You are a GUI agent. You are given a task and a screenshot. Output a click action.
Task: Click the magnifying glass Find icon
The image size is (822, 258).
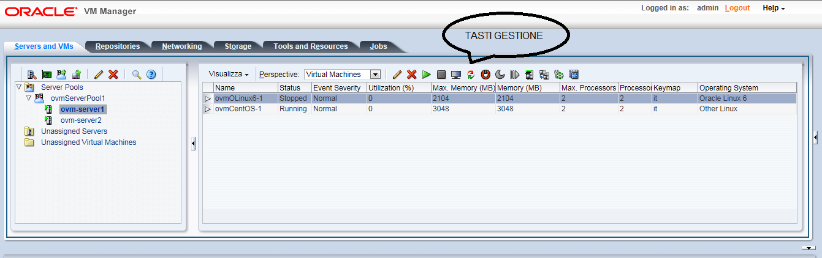click(136, 75)
